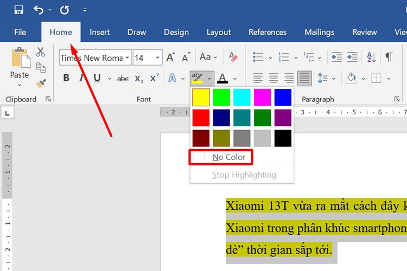Click the Save icon in title bar

18,10
